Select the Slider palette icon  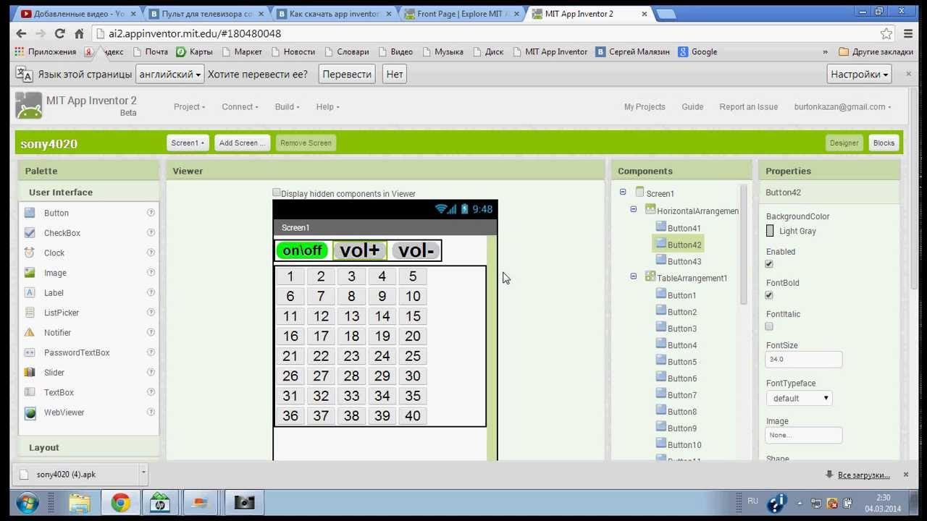tap(30, 372)
